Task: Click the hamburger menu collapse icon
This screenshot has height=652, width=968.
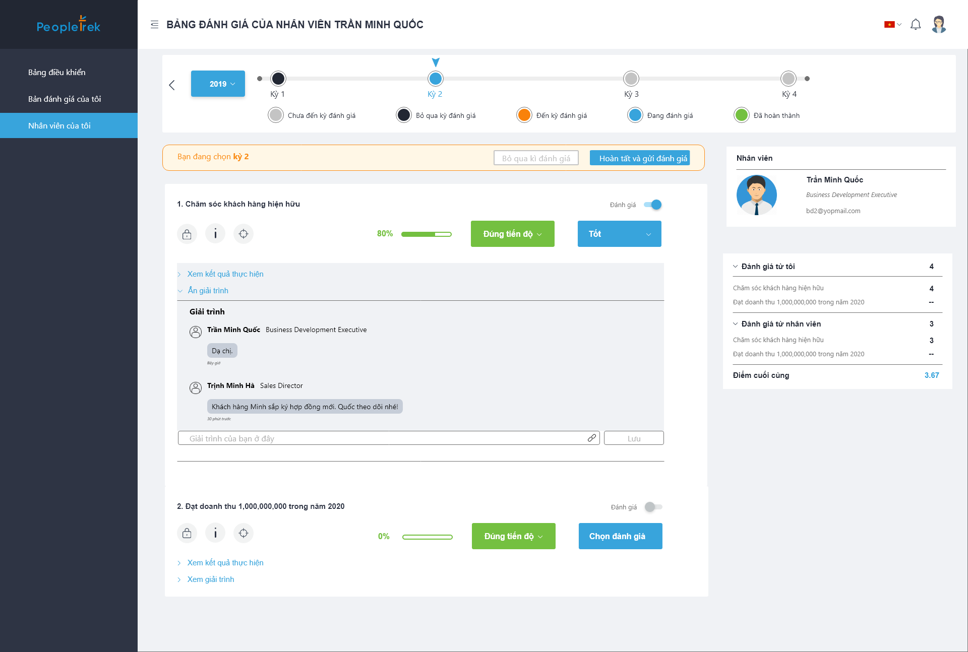Action: click(x=154, y=24)
